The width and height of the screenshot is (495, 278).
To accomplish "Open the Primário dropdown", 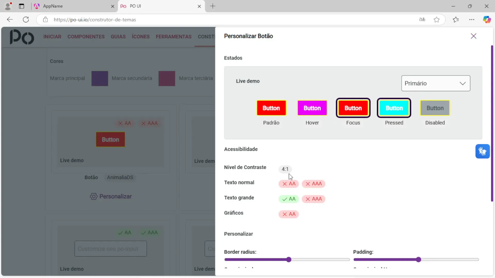I will [436, 83].
